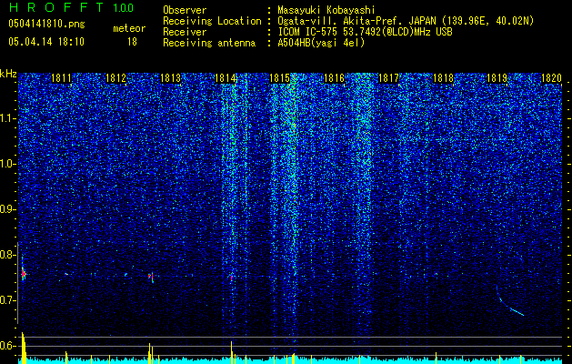Image resolution: width=572 pixels, height=364 pixels.
Task: Click the 1819 time marker
Action: (497, 78)
